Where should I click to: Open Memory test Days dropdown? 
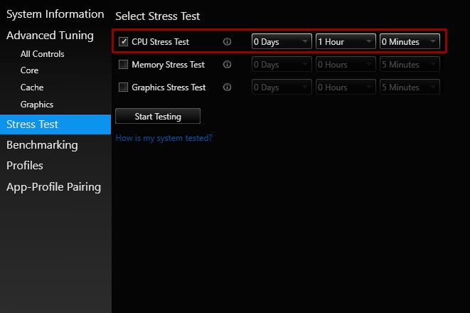tap(282, 64)
